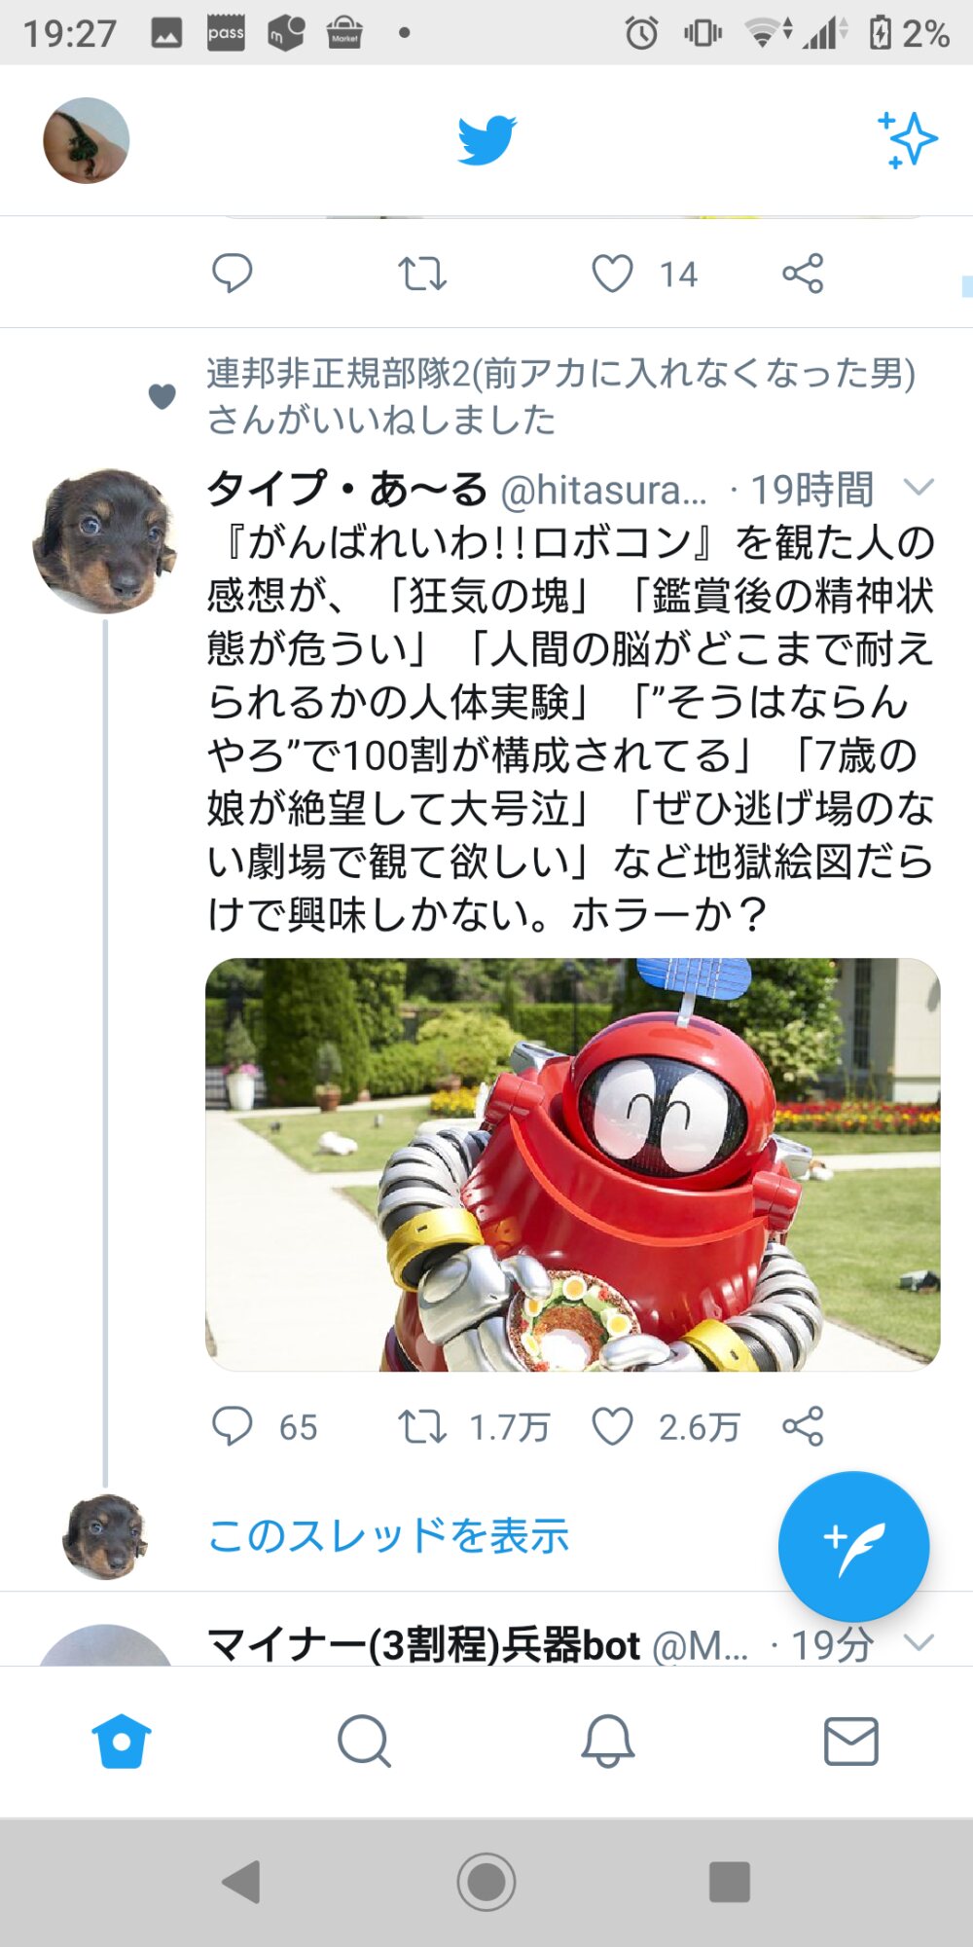Reply to the Robocon tweet with 65 replies

click(232, 1427)
